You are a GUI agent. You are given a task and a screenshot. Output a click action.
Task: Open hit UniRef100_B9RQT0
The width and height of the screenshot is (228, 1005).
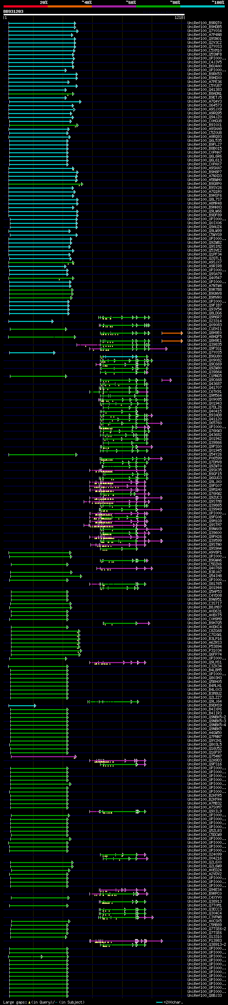pyautogui.click(x=204, y=23)
